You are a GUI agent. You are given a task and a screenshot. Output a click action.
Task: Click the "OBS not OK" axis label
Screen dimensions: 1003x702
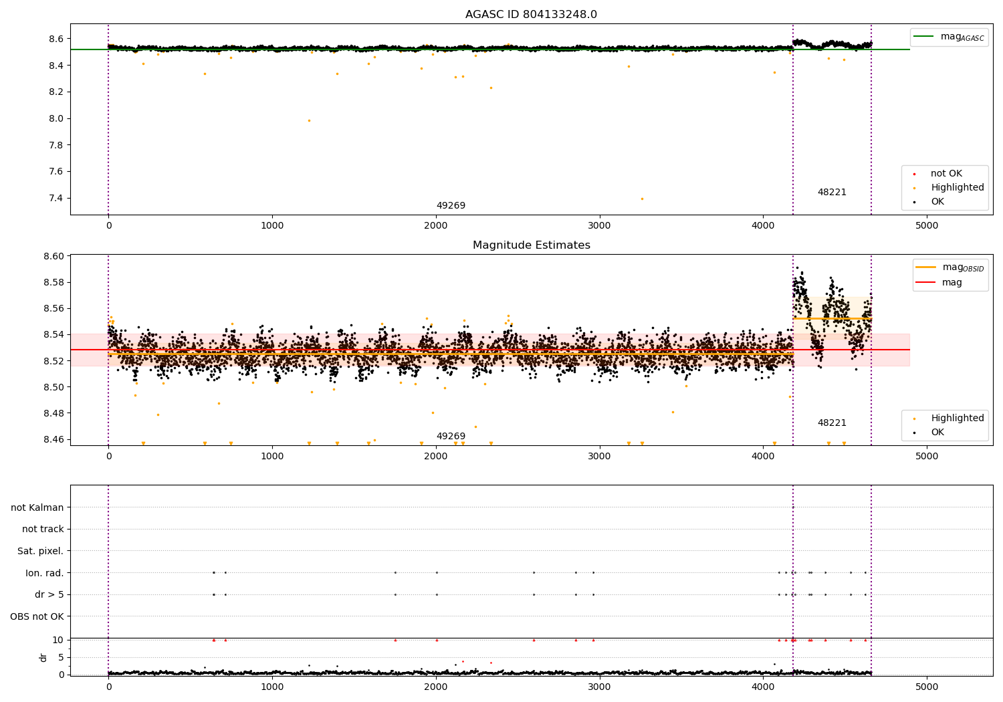[37, 616]
